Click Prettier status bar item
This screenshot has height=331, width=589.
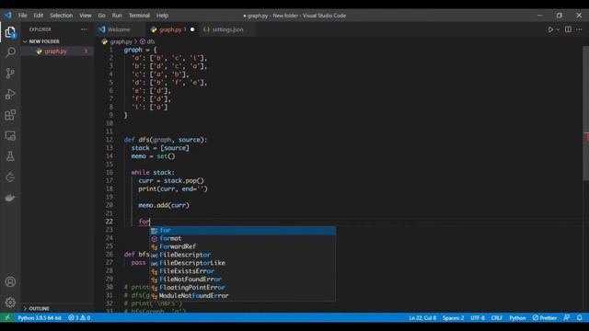(544, 318)
